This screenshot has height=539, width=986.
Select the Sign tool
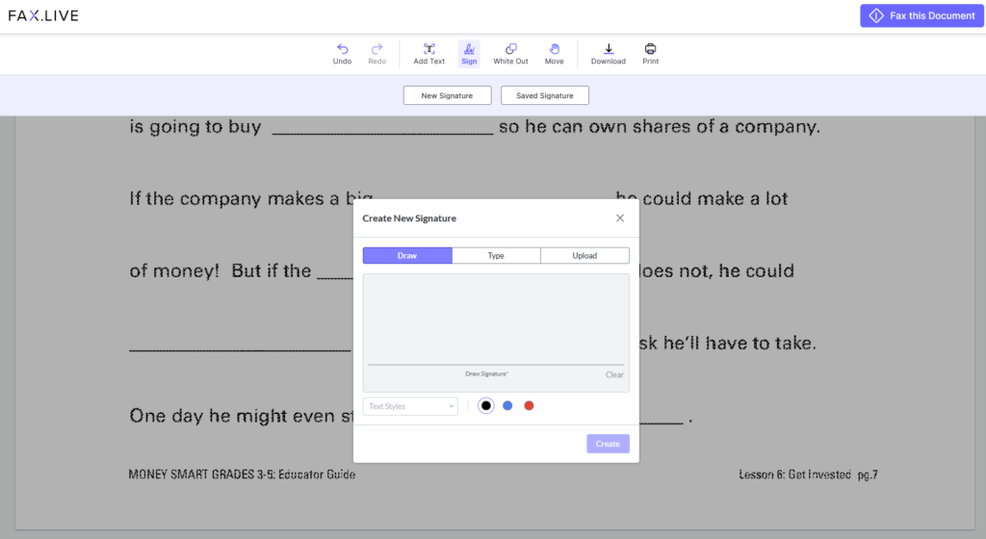[469, 53]
